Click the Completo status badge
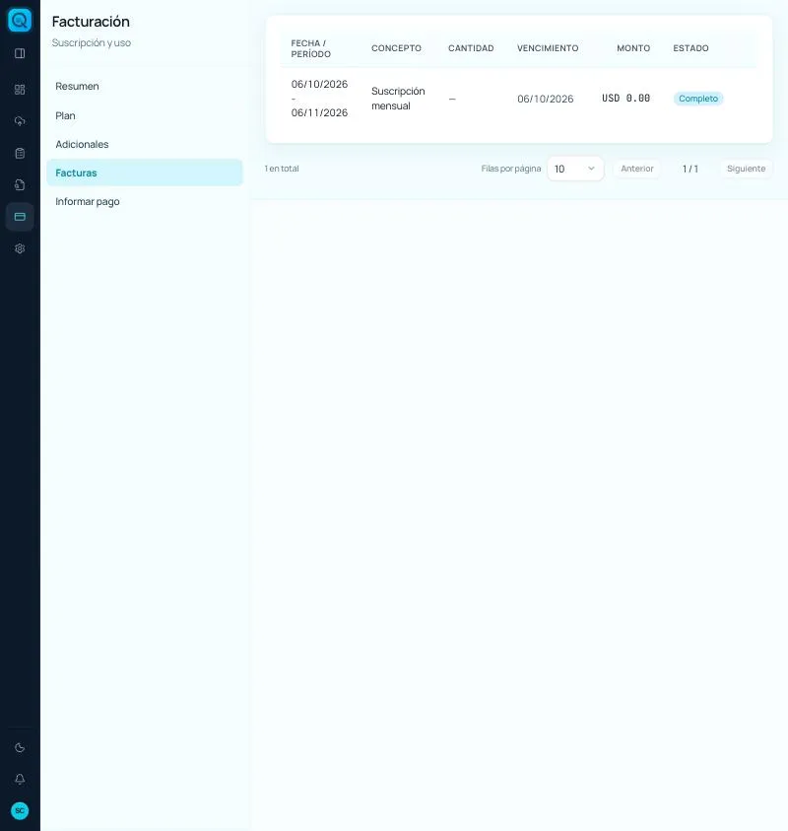This screenshot has width=788, height=831. coord(698,99)
